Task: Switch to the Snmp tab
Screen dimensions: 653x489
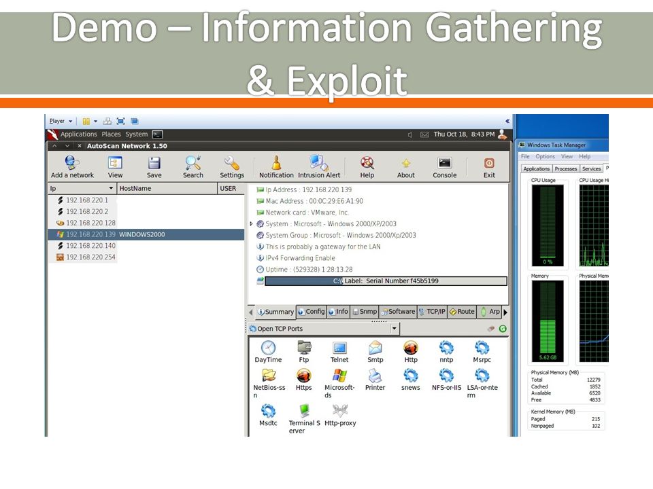Action: click(x=365, y=312)
